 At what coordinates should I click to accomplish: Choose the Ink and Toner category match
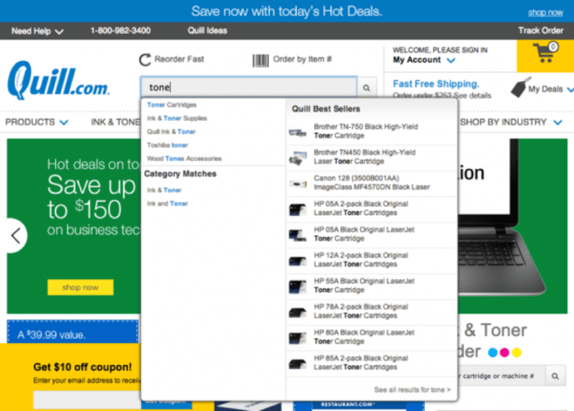(x=167, y=203)
